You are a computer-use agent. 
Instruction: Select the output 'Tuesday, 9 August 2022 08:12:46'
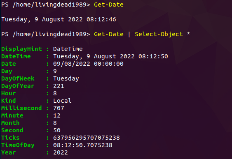pos(59,19)
